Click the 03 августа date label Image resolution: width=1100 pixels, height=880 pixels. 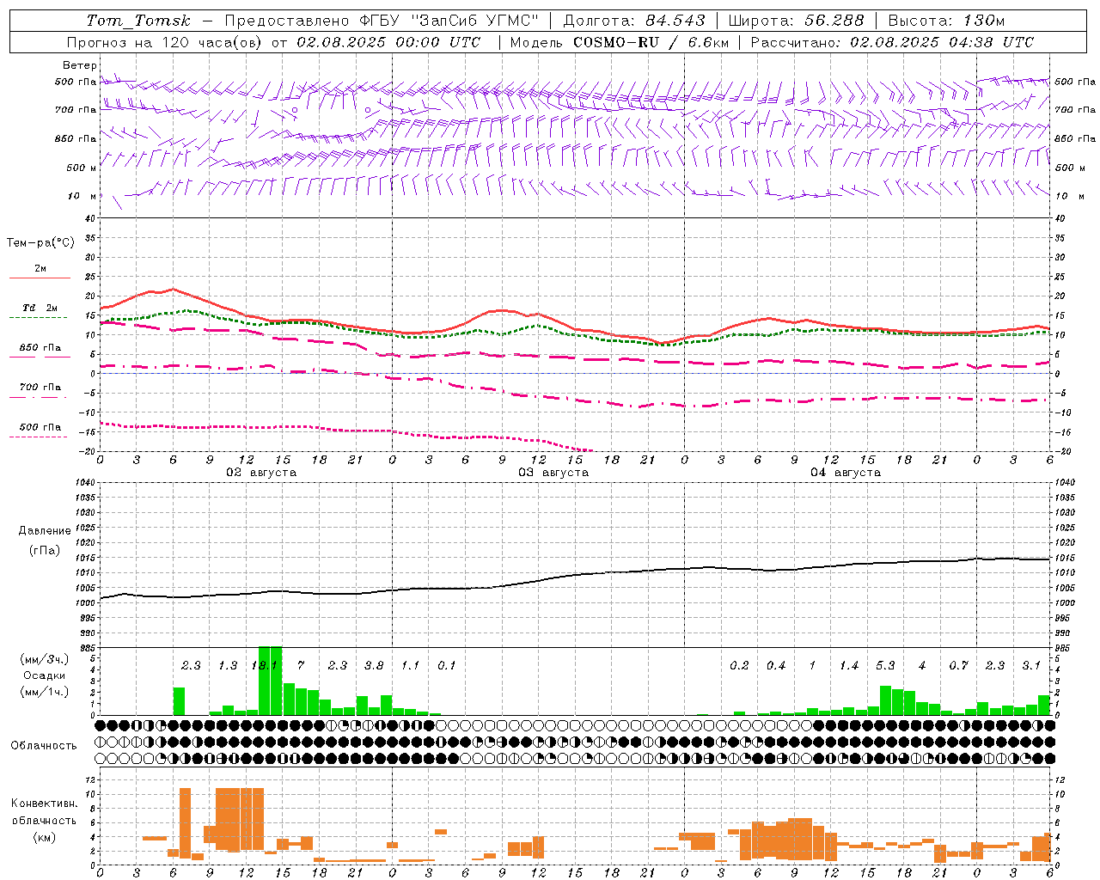pyautogui.click(x=553, y=473)
